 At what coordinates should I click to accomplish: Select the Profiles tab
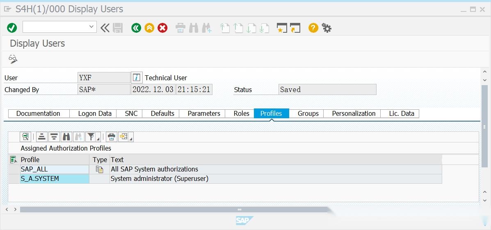click(271, 113)
